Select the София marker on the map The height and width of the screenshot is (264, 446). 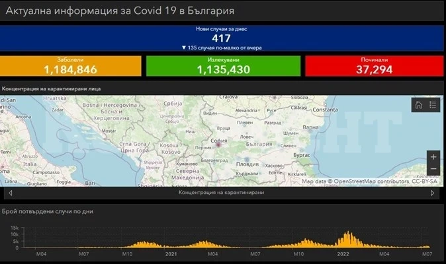click(x=218, y=145)
